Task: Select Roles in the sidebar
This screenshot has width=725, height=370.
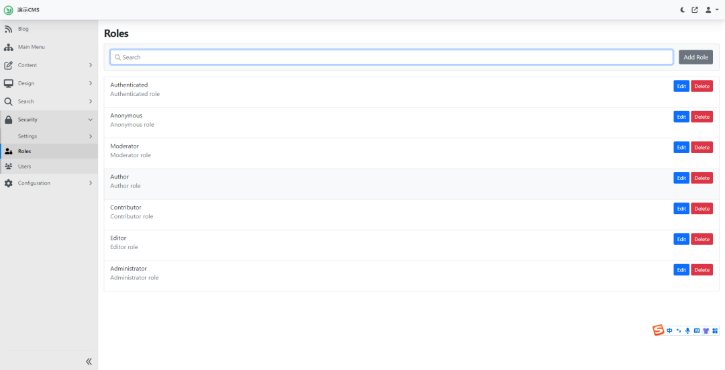Action: (25, 152)
